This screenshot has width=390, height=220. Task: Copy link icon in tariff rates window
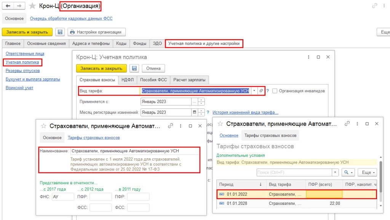click(x=347, y=124)
